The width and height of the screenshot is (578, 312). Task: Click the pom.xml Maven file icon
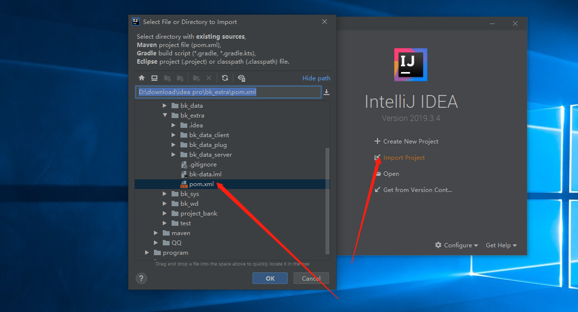pyautogui.click(x=184, y=184)
